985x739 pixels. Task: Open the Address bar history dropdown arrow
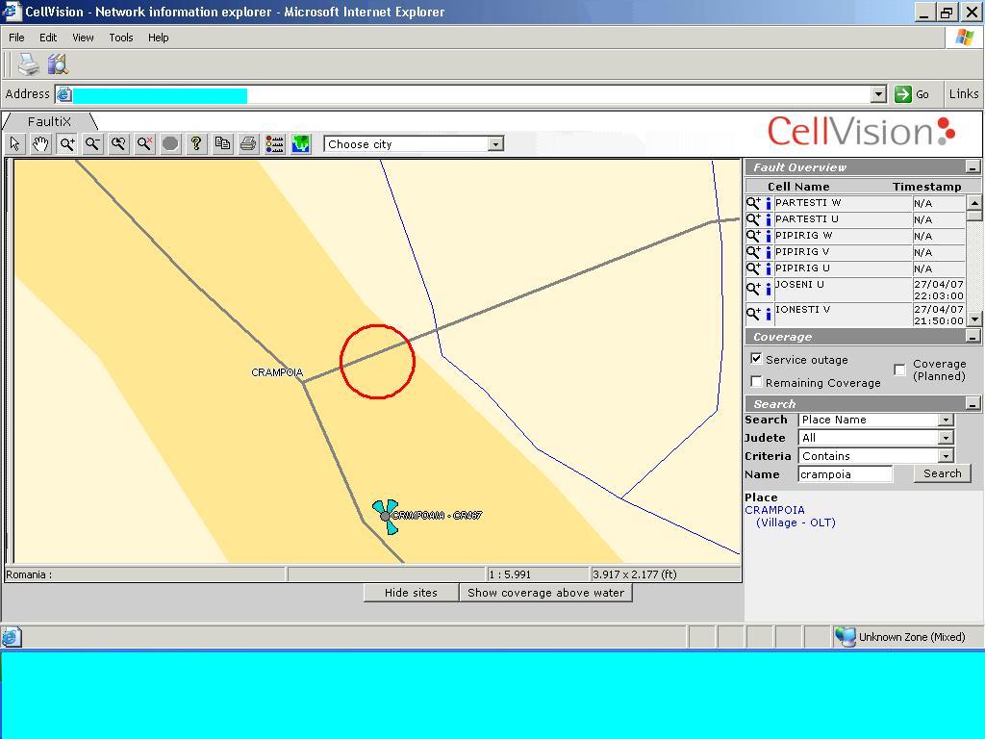click(879, 95)
